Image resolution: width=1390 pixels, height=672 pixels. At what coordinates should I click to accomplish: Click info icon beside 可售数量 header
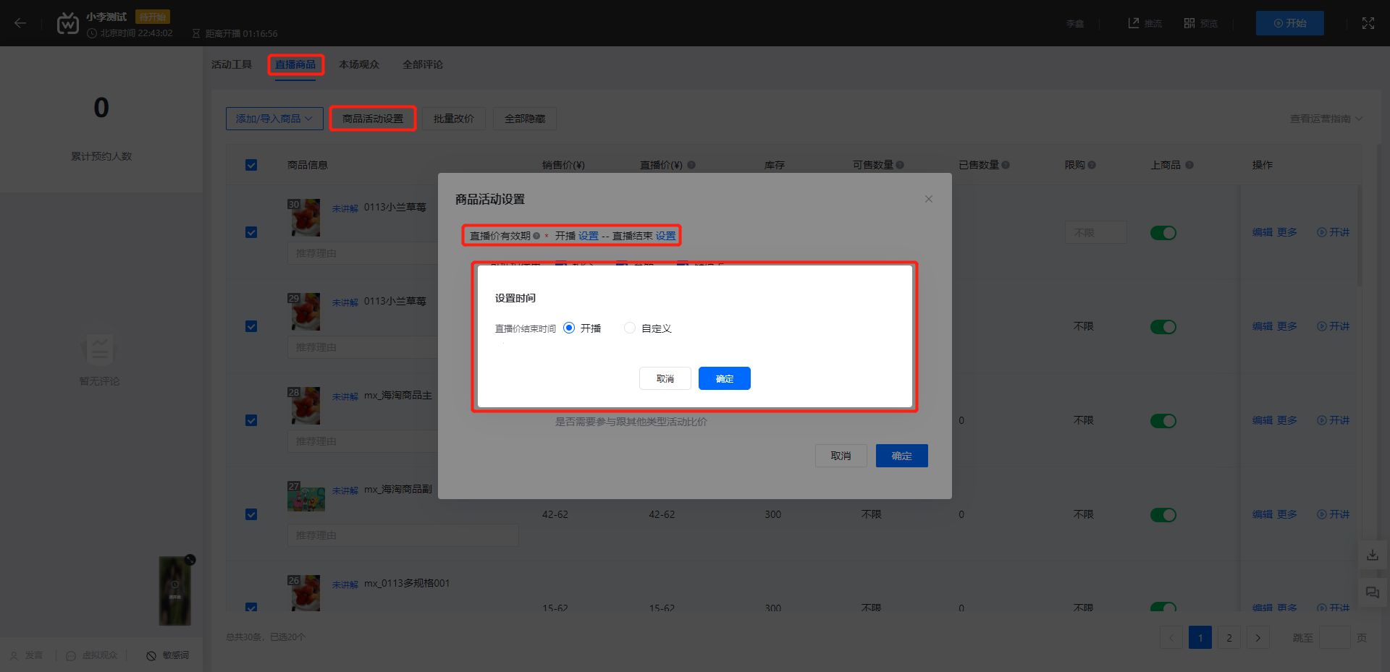[x=900, y=165]
